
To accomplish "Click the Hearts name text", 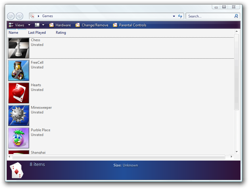I will point(36,85).
